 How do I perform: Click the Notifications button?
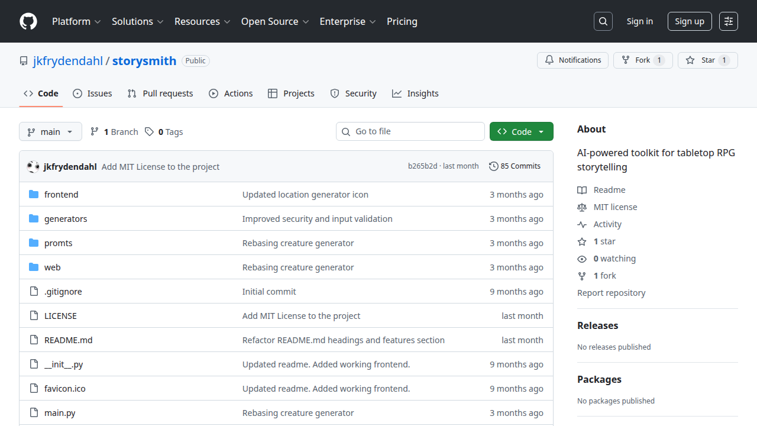572,60
